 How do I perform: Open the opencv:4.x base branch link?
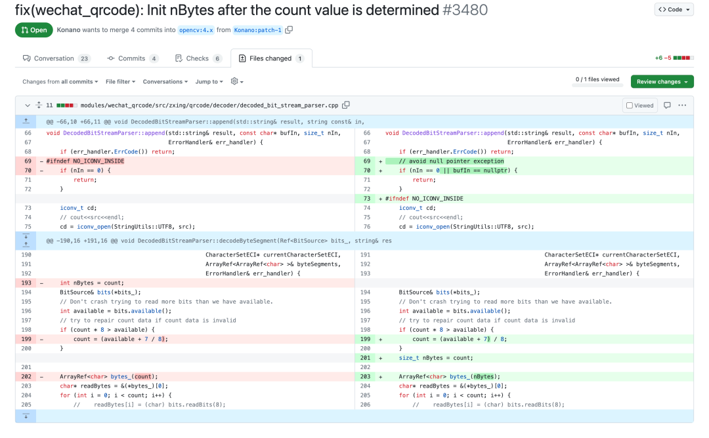(x=196, y=30)
